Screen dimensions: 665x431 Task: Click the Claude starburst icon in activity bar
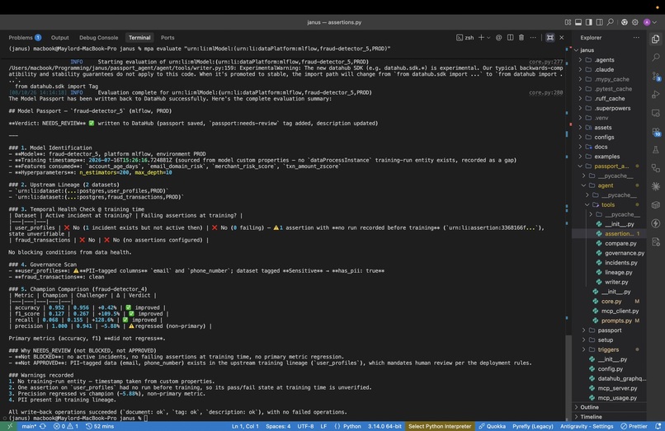click(656, 186)
